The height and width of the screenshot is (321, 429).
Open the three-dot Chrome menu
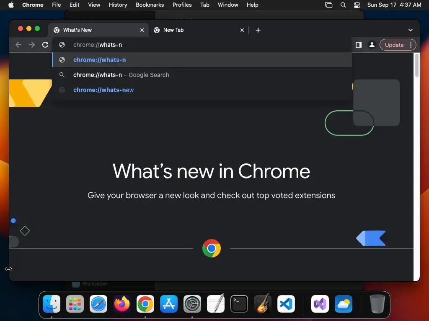411,45
